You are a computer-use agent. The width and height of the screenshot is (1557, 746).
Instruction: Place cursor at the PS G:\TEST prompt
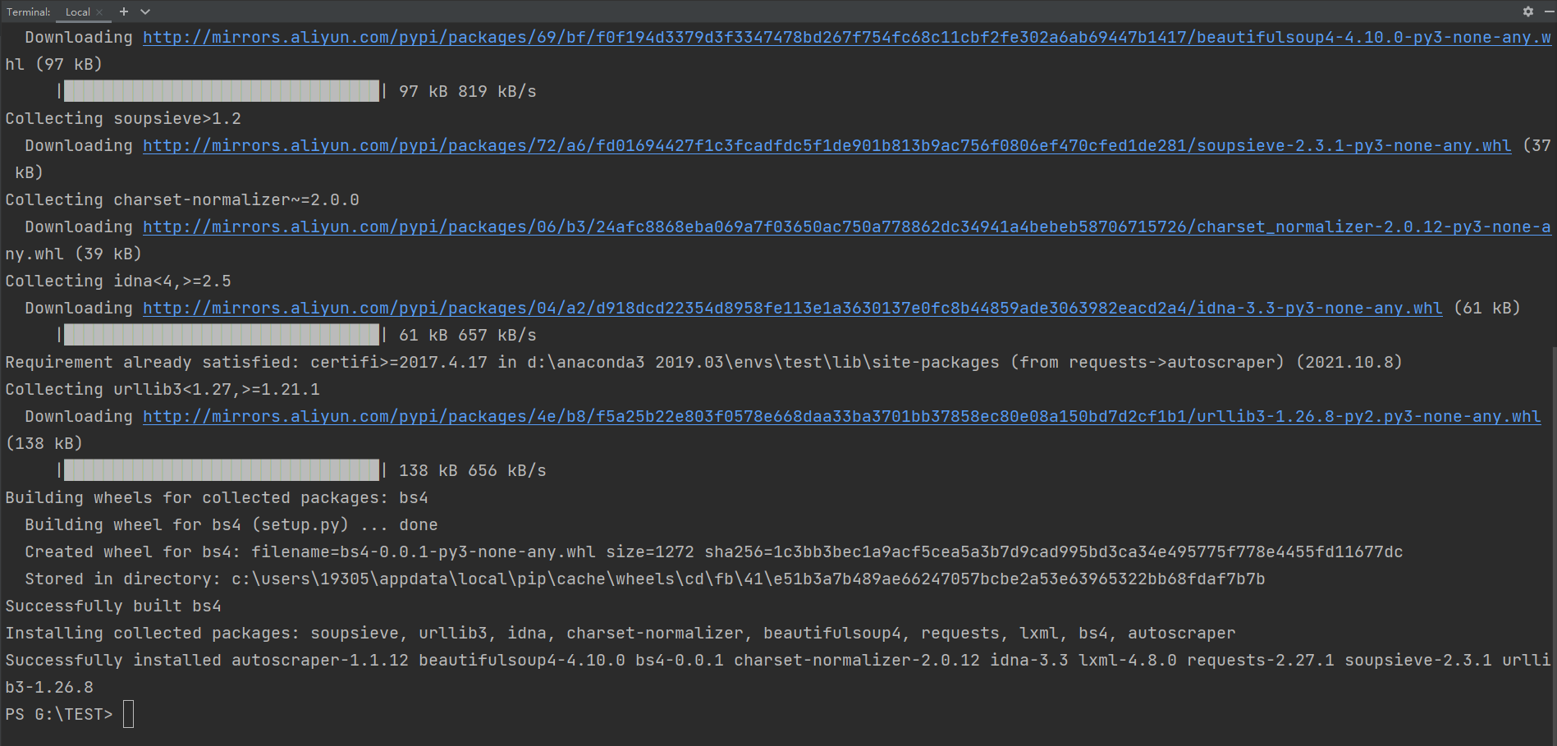[x=128, y=714]
